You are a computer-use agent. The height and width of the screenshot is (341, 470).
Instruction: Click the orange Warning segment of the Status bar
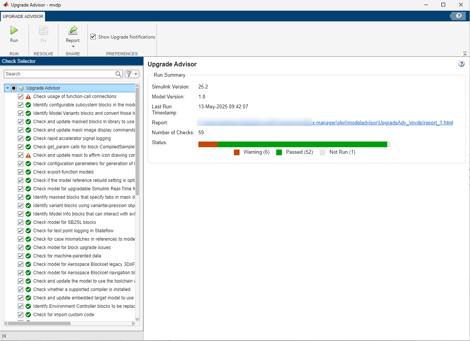tap(208, 144)
